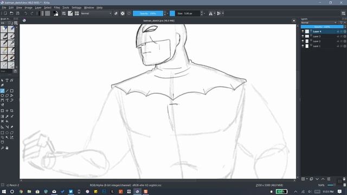The image size is (347, 195).
Task: Toggle visibility of Layer 1
Action: [x=303, y=46]
